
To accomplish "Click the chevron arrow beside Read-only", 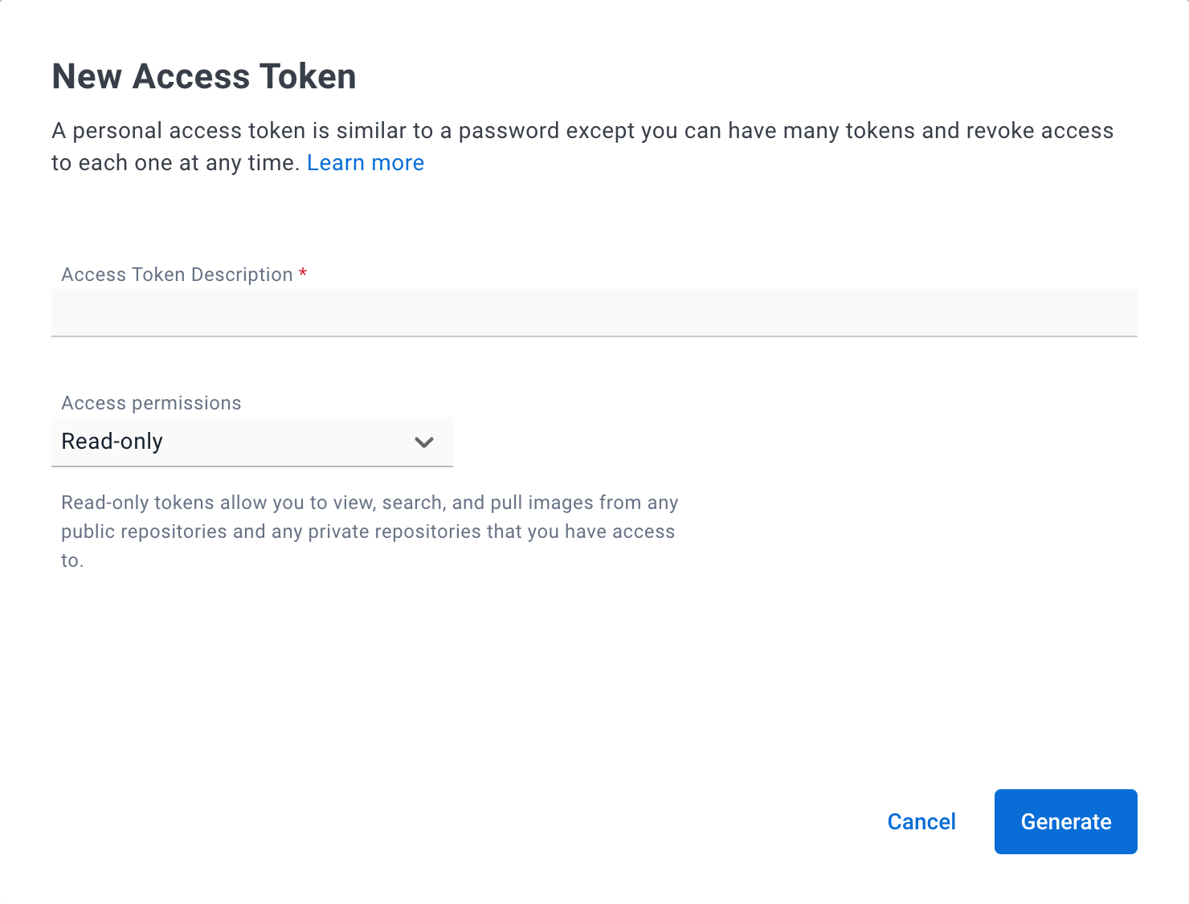I will [x=424, y=442].
